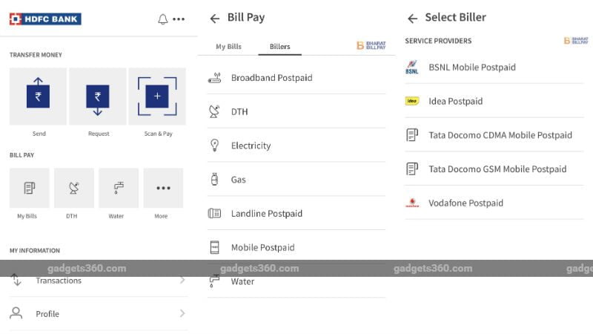Open the notification bell

(163, 19)
